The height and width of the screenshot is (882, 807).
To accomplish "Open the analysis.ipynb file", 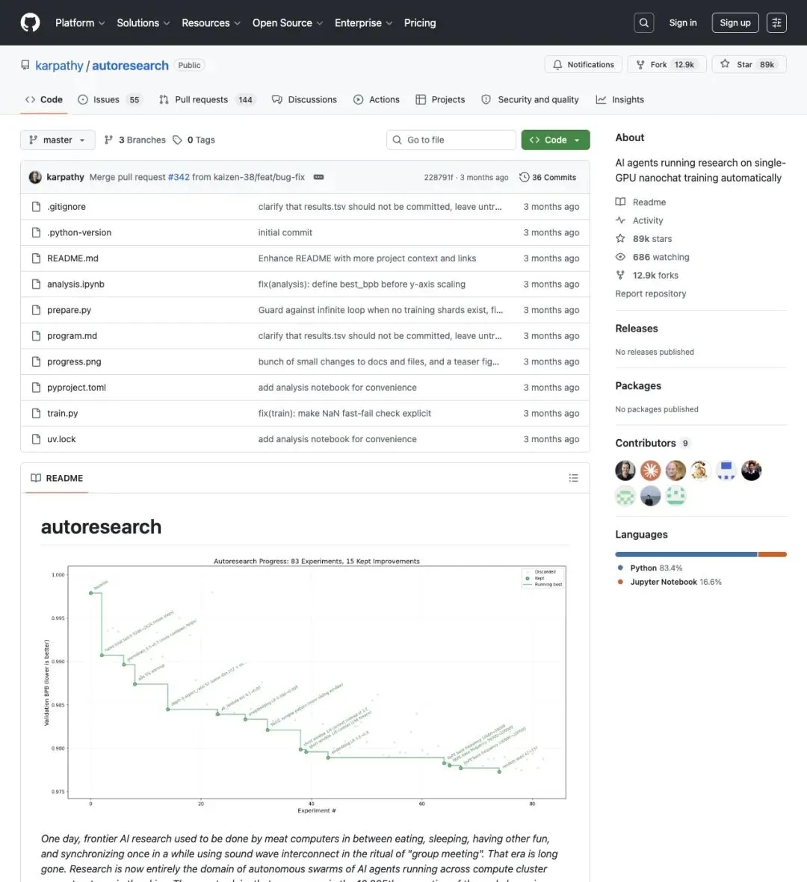I will (76, 285).
